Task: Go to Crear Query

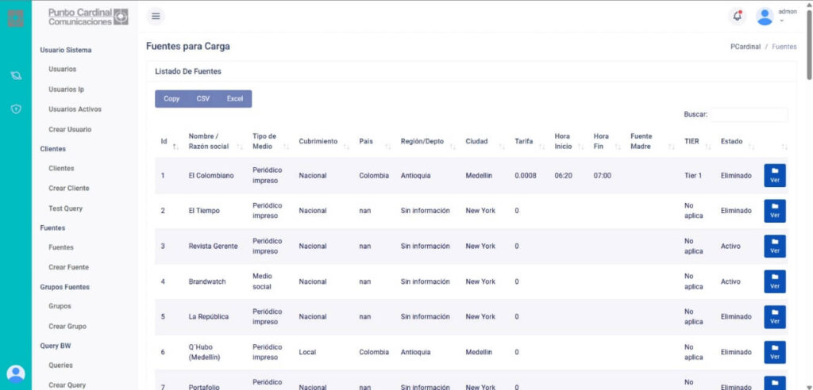Action: [x=67, y=384]
